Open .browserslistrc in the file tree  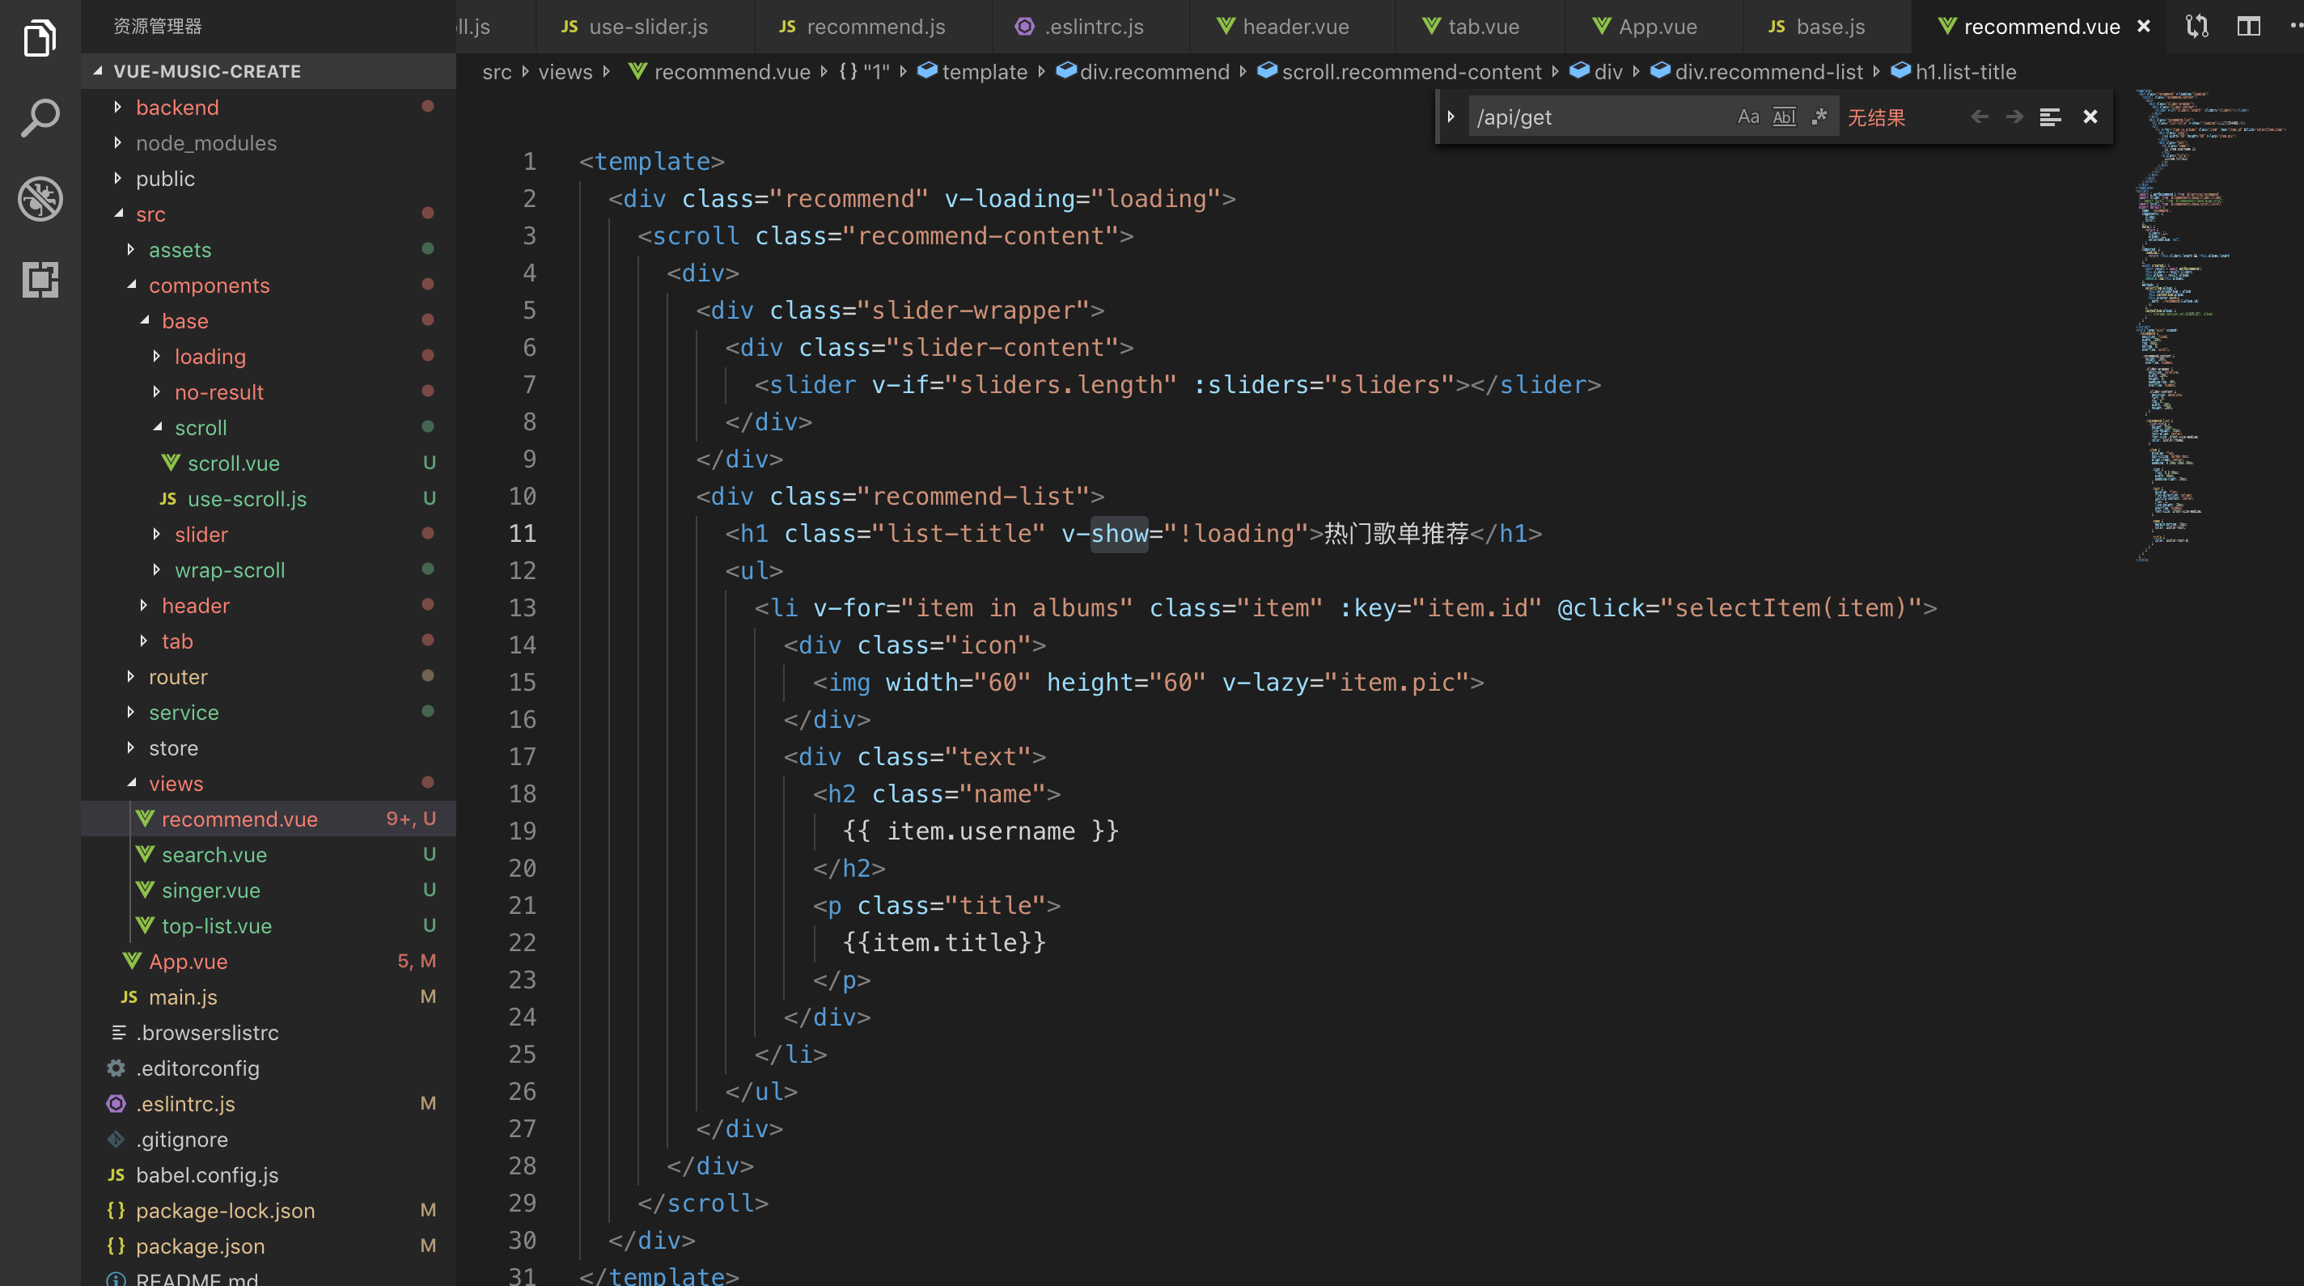[x=269, y=1033]
